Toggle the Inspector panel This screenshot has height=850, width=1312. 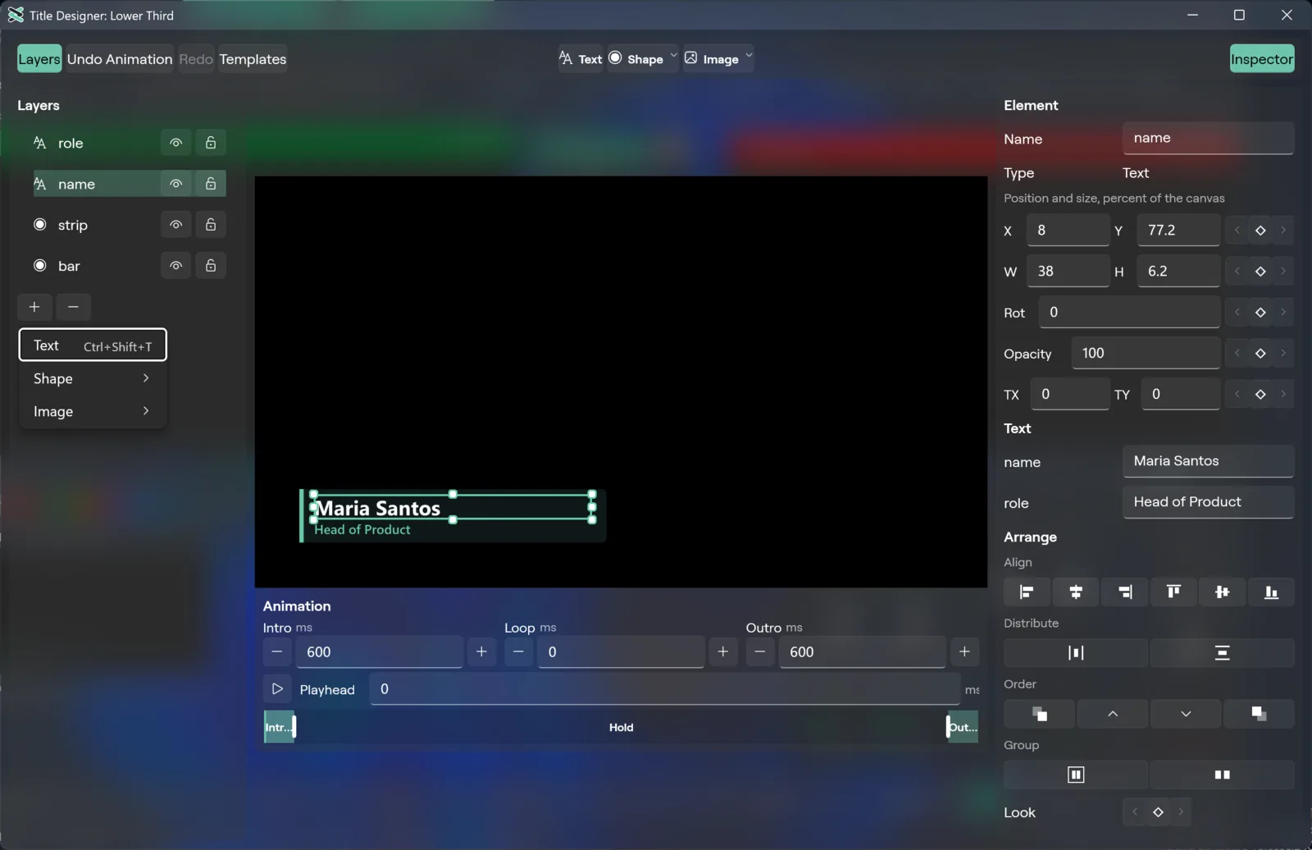pyautogui.click(x=1262, y=59)
